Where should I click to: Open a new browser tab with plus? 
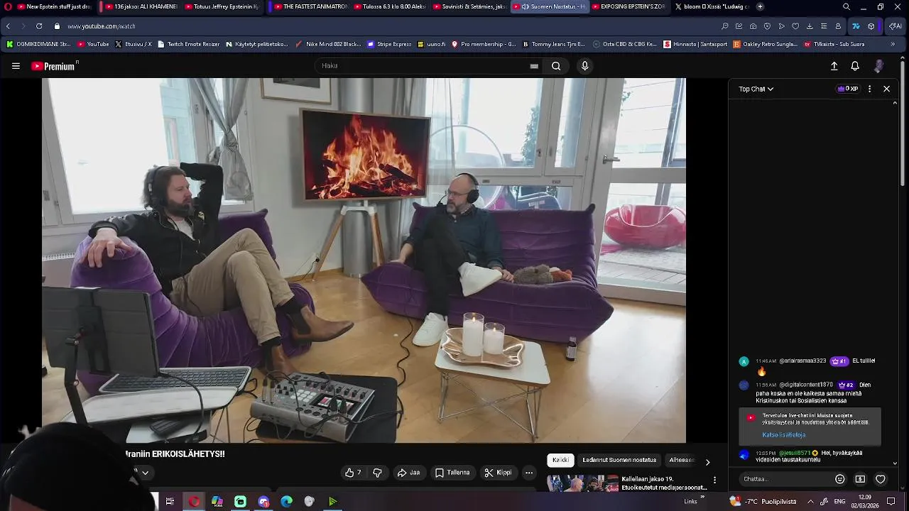pos(760,6)
